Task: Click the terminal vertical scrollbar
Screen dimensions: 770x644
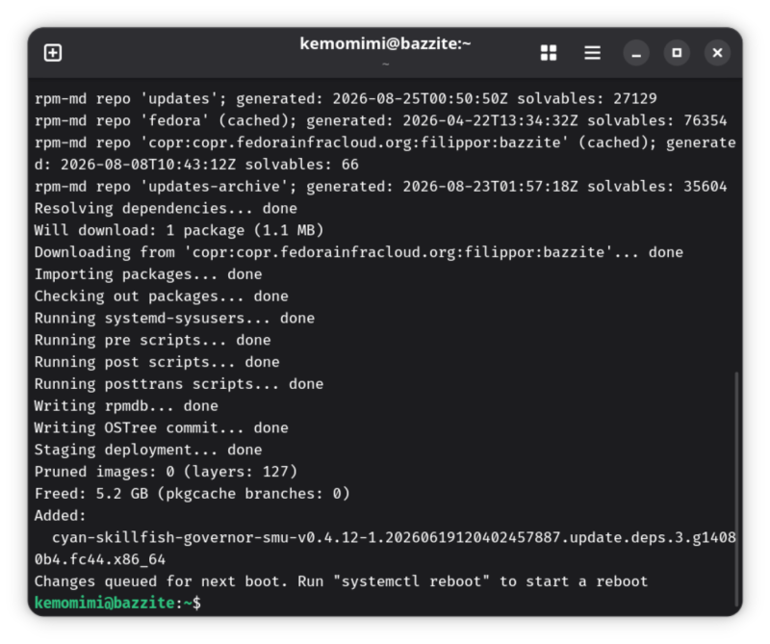Action: point(736,489)
